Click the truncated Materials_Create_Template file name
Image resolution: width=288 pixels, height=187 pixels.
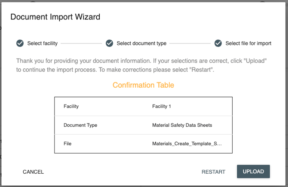(187, 144)
